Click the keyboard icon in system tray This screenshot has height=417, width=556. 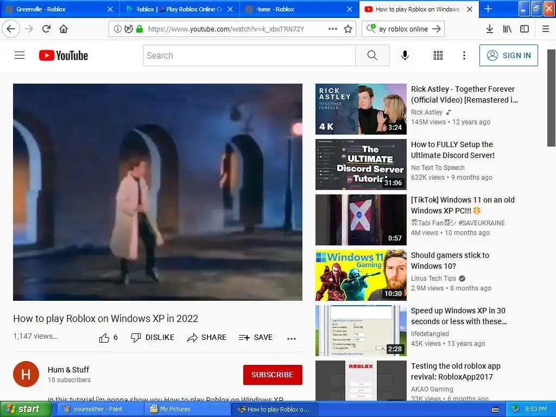click(x=495, y=409)
